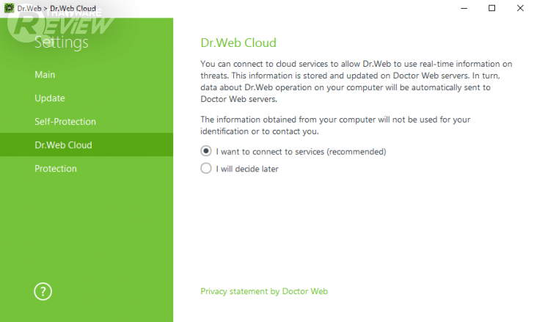Image resolution: width=534 pixels, height=322 pixels.
Task: Minimize the Dr.Web settings window
Action: [x=464, y=8]
